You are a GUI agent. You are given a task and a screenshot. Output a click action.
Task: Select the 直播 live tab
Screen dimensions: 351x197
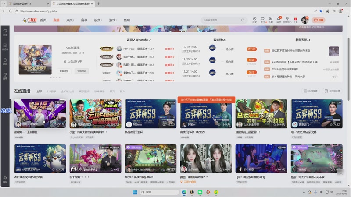click(x=56, y=20)
